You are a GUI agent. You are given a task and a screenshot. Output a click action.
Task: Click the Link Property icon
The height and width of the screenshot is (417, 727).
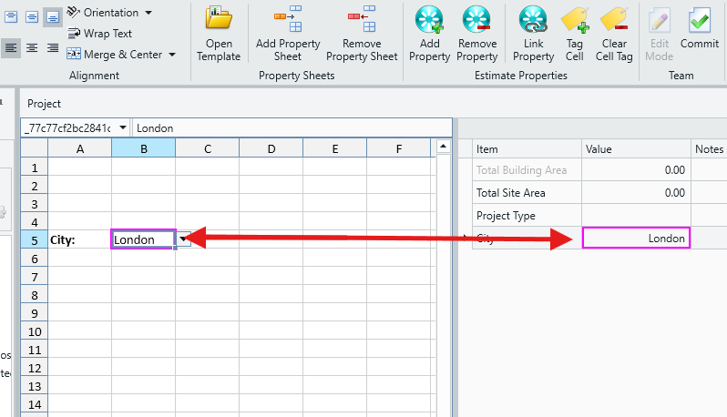point(533,20)
